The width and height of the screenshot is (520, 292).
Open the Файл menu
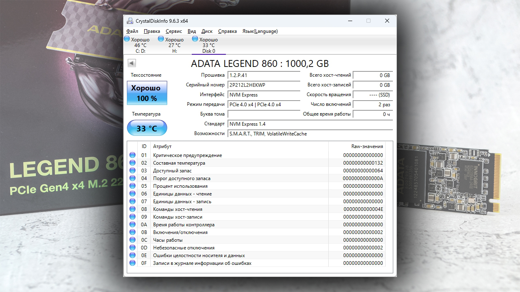[132, 31]
